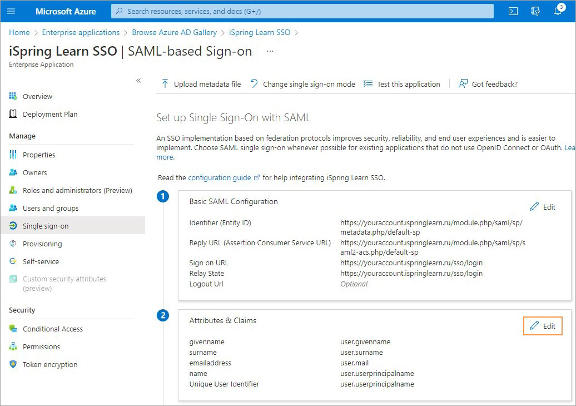The image size is (576, 406).
Task: Click the test list icon
Action: click(368, 84)
